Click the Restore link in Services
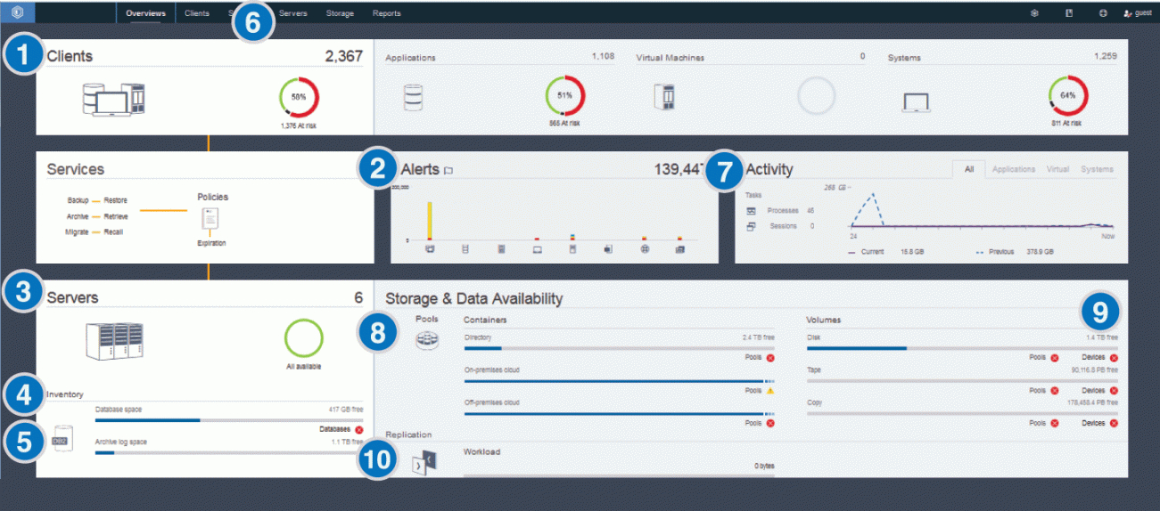1160x511 pixels. coord(115,201)
